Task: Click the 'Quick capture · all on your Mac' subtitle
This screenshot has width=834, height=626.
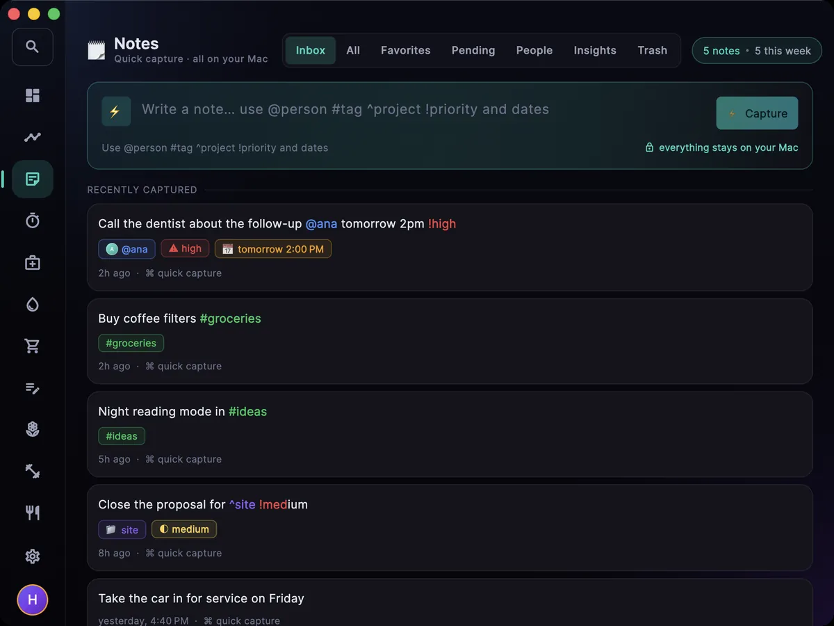Action: pos(191,59)
